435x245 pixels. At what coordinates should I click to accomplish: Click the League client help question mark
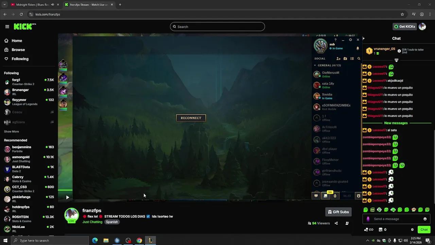pos(335,40)
